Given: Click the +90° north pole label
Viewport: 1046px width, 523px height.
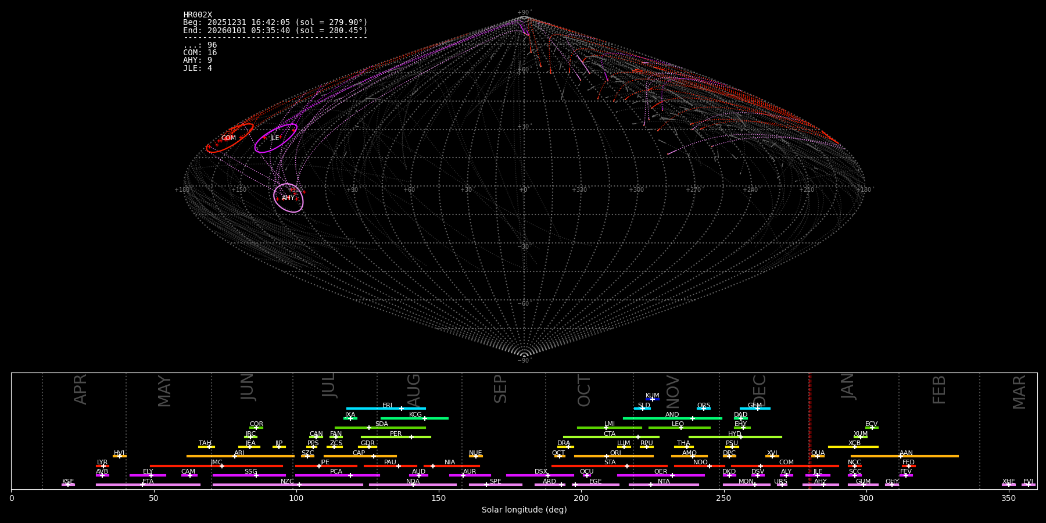Looking at the screenshot, I should (524, 12).
